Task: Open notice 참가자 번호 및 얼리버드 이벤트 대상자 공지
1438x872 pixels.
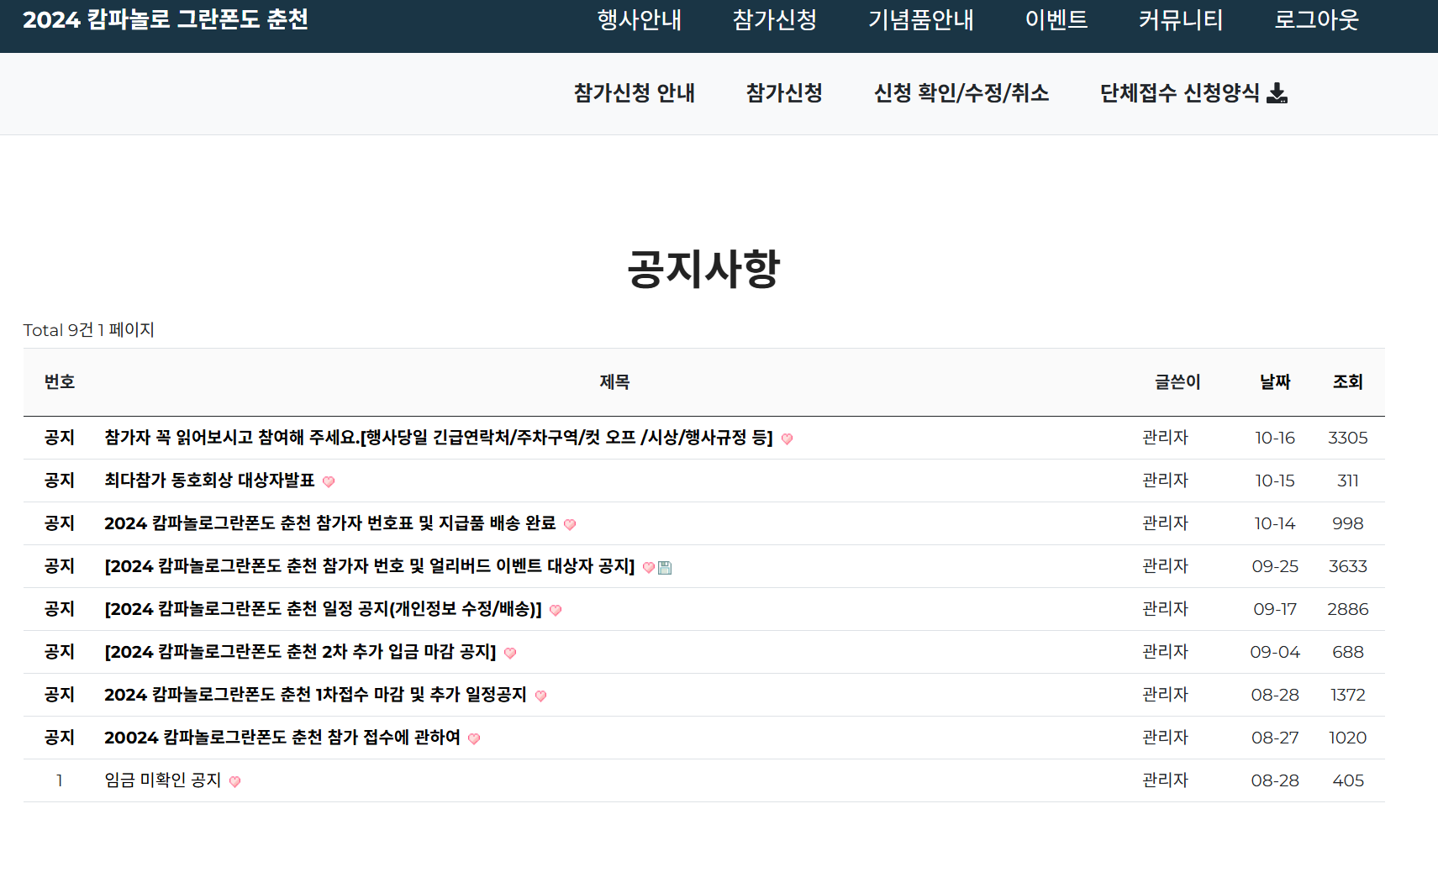Action: [x=369, y=566]
